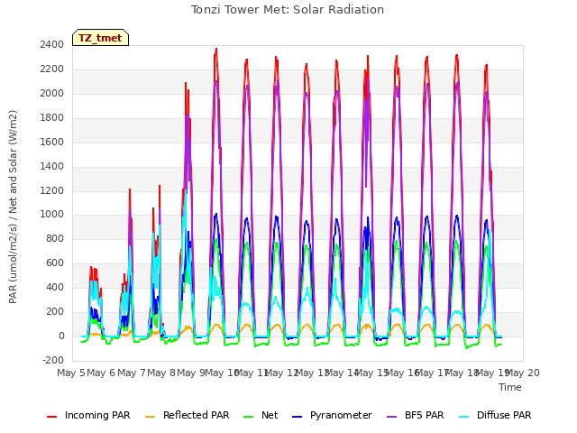This screenshot has width=577, height=433.
Task: Click the May 6 x-axis tick label
Action: pyautogui.click(x=101, y=373)
